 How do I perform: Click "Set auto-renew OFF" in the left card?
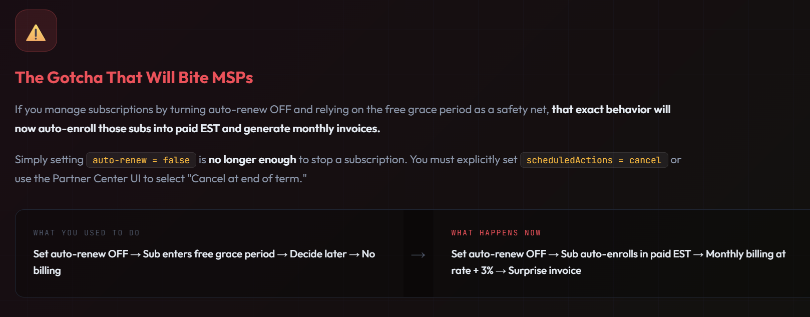81,254
